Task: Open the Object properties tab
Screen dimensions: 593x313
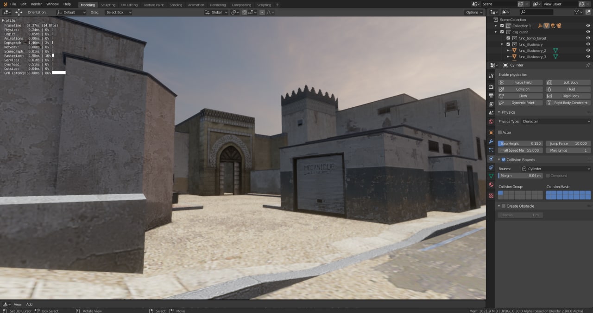Action: [x=491, y=133]
